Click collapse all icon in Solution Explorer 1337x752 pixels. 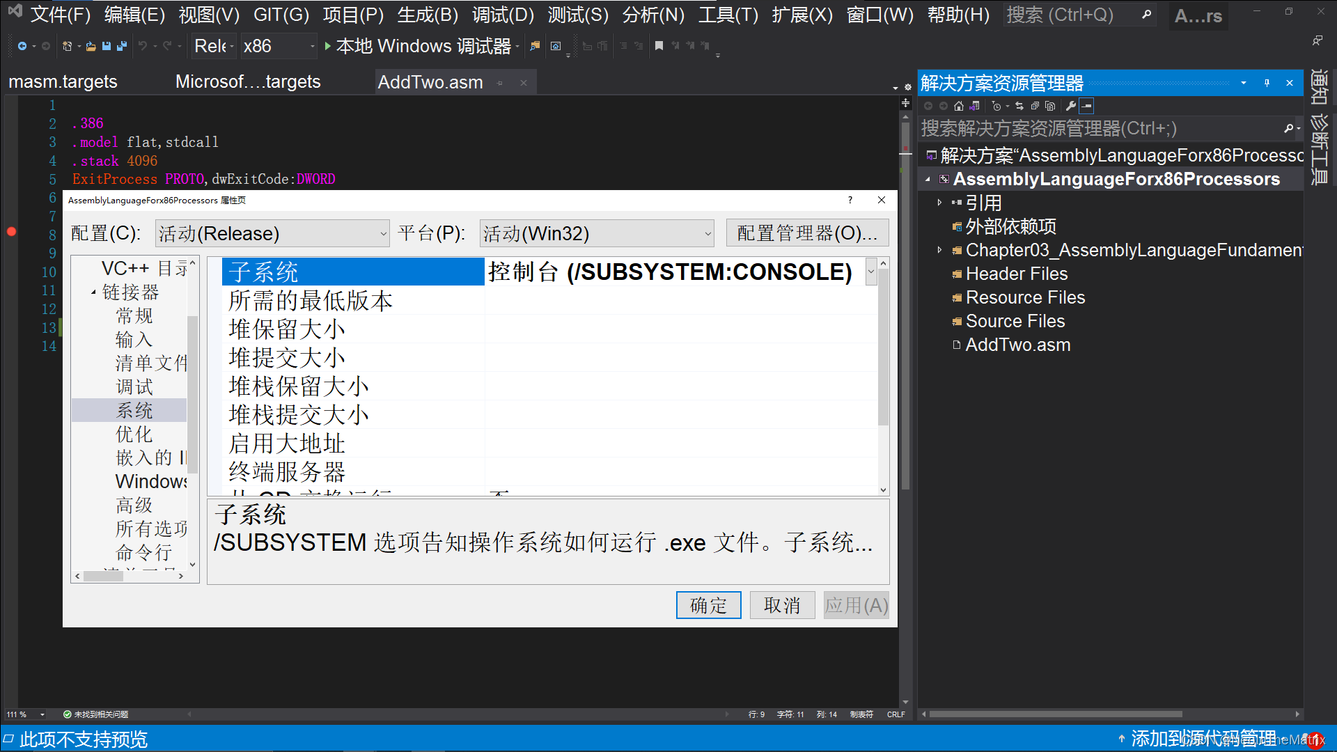click(1035, 106)
